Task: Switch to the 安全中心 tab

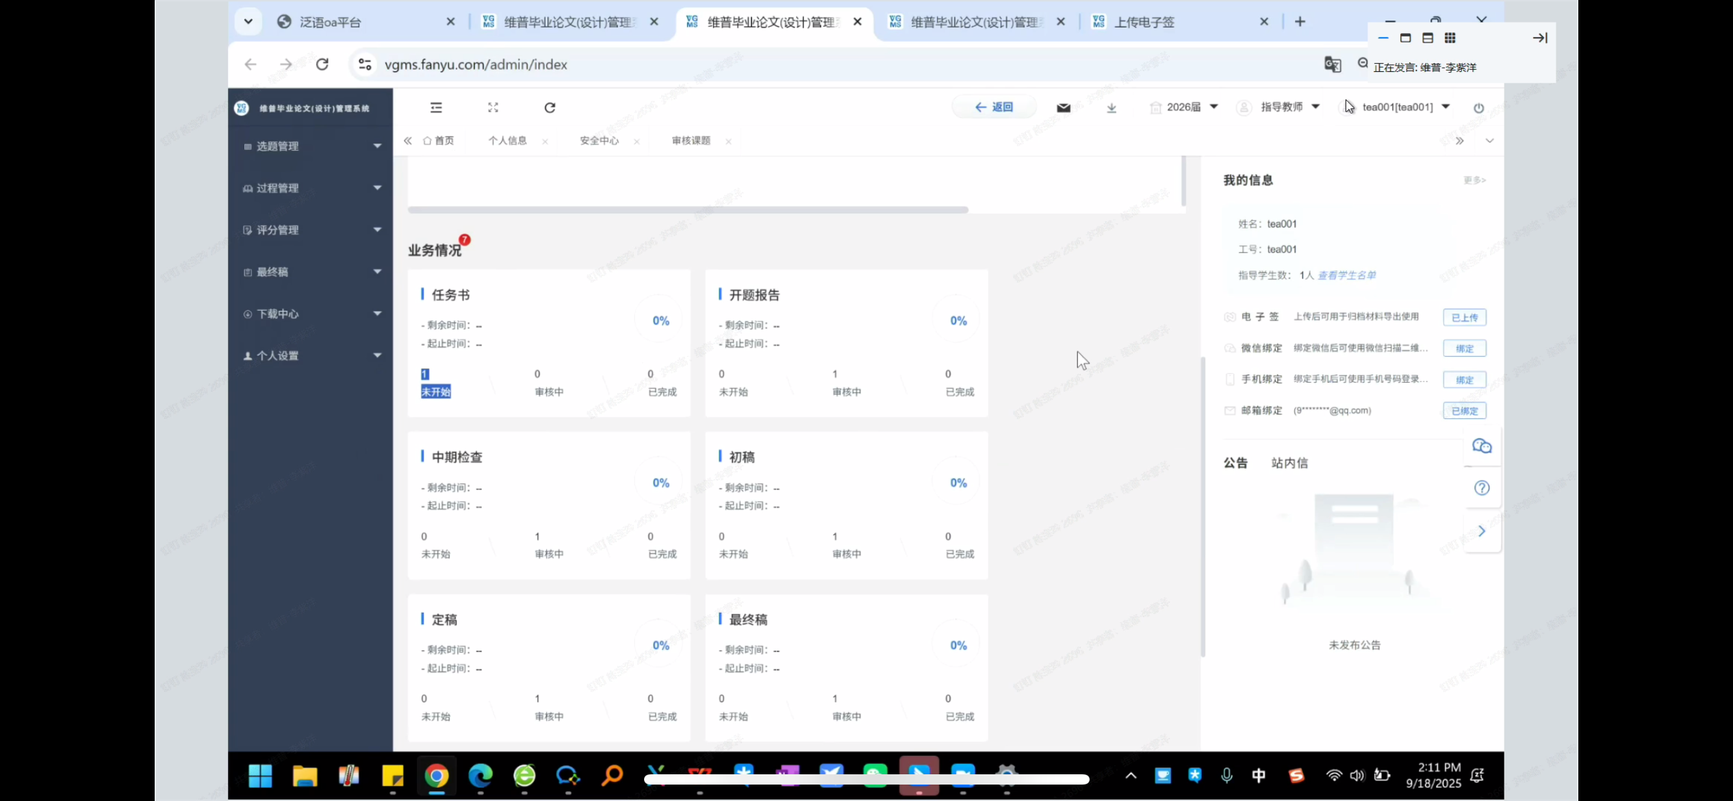Action: click(x=598, y=141)
